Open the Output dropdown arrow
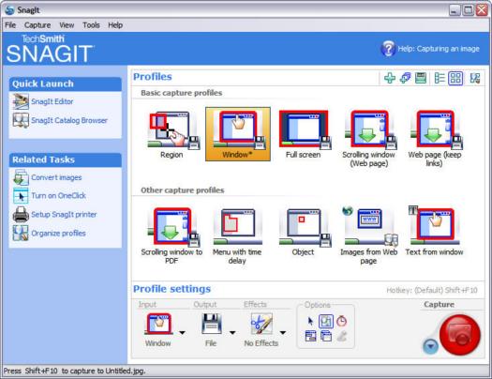492x379 pixels. (232, 332)
